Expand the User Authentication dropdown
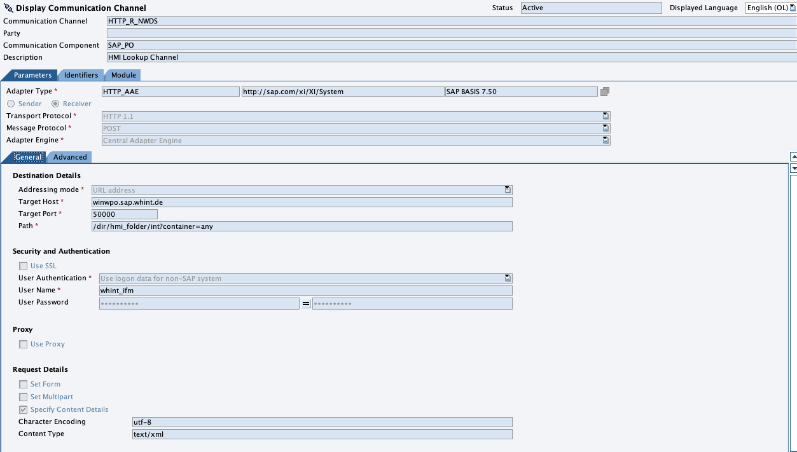797x452 pixels. pyautogui.click(x=507, y=278)
